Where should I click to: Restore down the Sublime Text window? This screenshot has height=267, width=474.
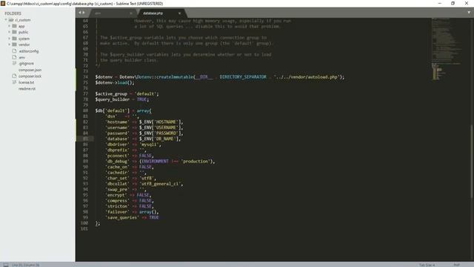point(453,3)
